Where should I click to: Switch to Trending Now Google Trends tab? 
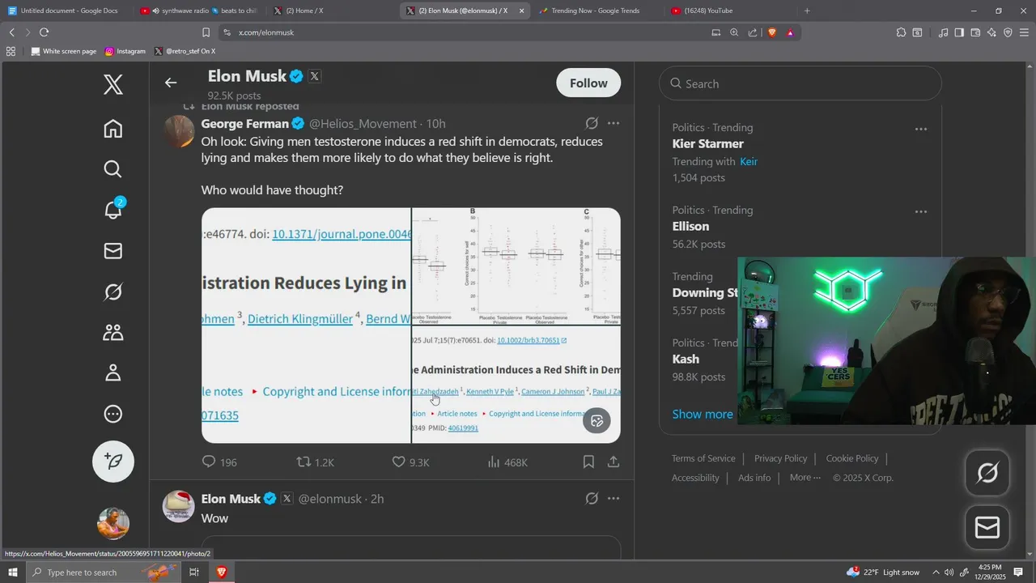point(595,11)
